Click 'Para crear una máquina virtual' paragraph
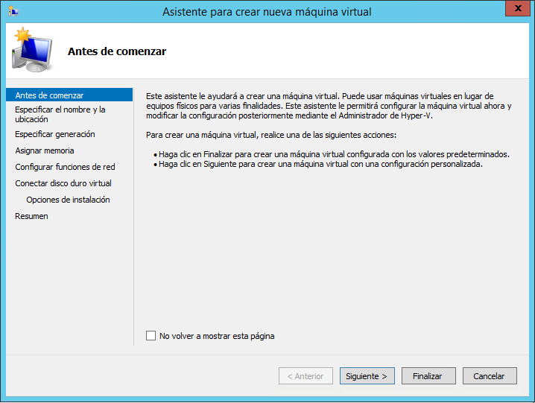Screen dimensions: 535x403 271,135
